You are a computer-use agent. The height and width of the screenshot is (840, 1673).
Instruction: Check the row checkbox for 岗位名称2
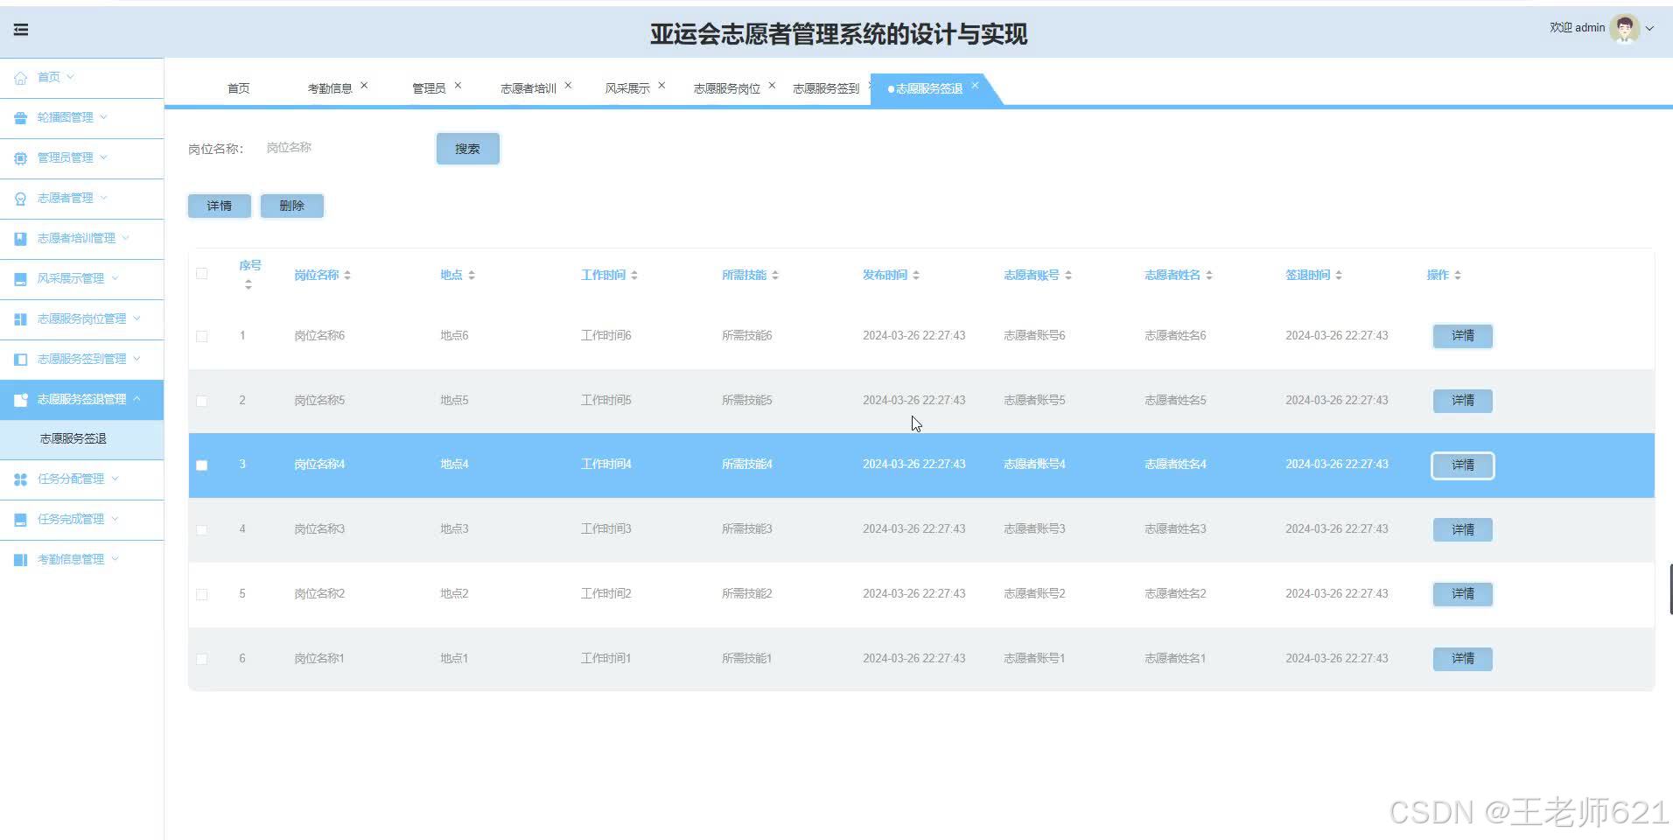(202, 595)
